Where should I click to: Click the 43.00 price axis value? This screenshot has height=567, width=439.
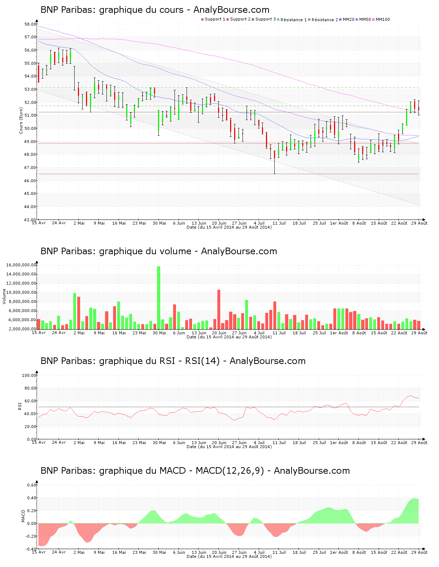tap(30, 220)
